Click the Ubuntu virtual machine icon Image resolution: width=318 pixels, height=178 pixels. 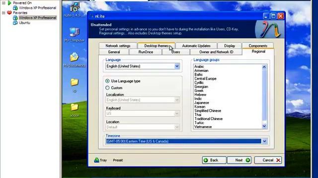(x=15, y=23)
